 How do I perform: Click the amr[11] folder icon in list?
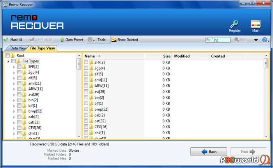click(91, 80)
